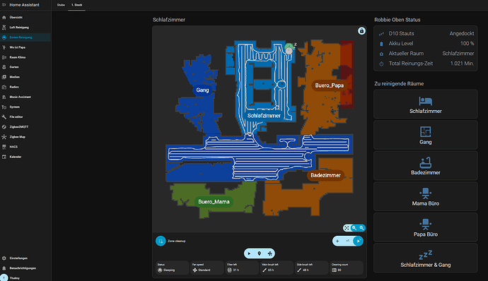Start vacuum with center play icon
The height and width of the screenshot is (281, 488).
pos(249,253)
